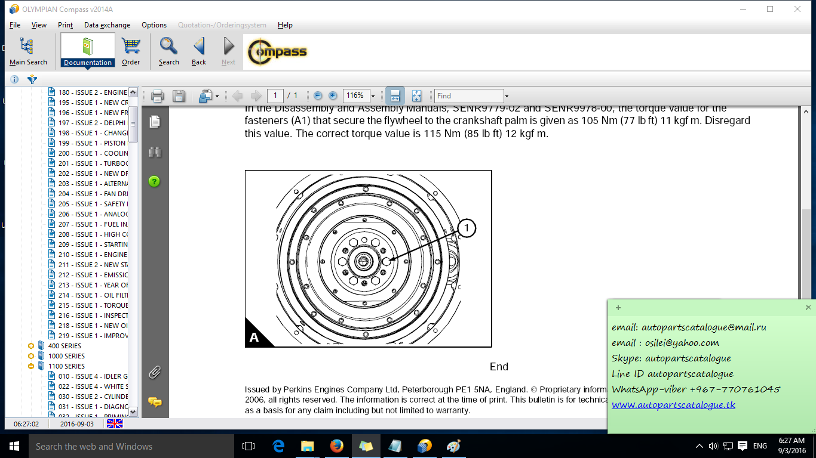Viewport: 816px width, 458px height.
Task: Print the PDF document
Action: coord(158,96)
